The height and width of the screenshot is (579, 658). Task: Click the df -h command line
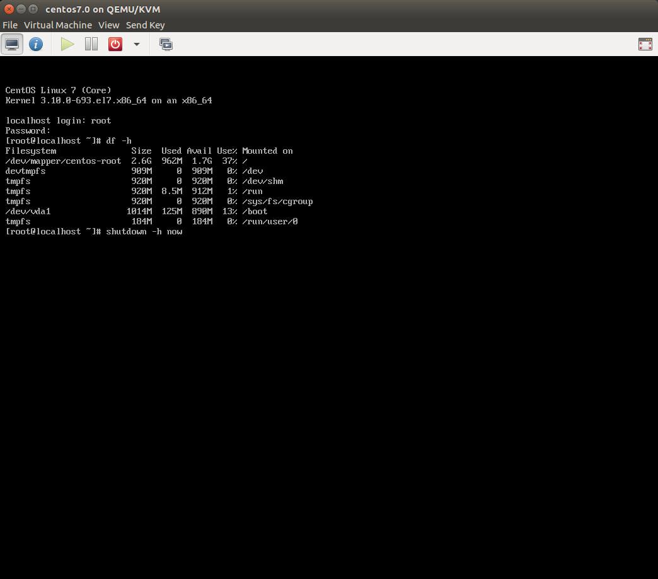(x=118, y=141)
